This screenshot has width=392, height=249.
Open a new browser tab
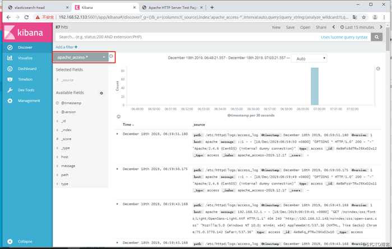click(212, 7)
